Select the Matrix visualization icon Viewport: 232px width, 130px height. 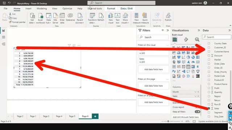click(193, 66)
